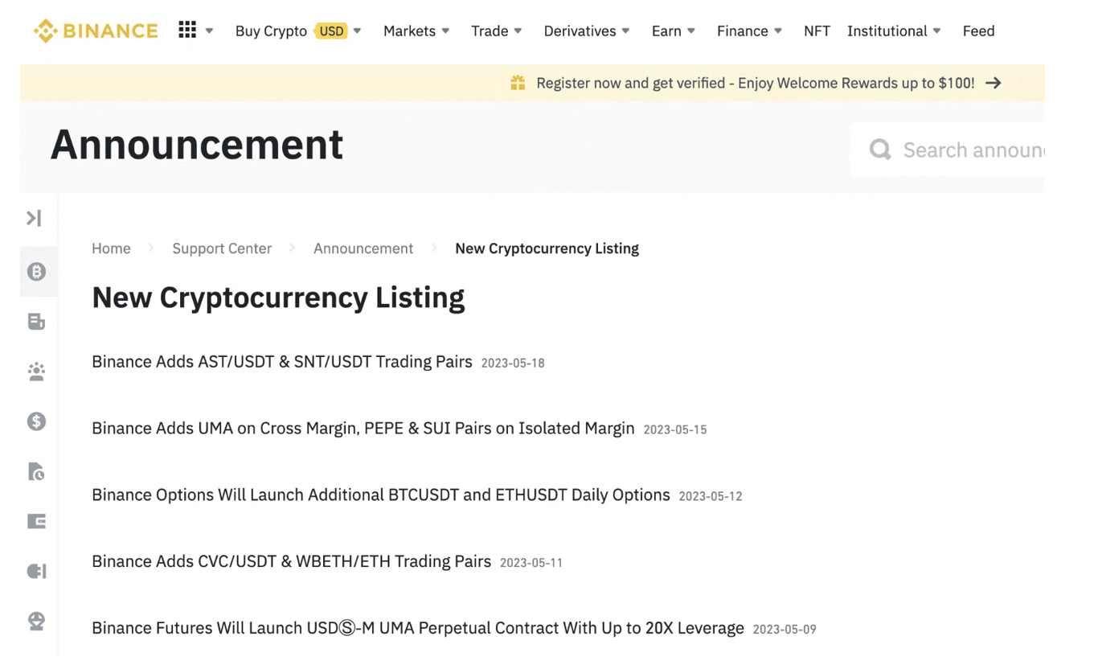Open the news sidebar icon
Viewport: 1098px width, 661px height.
point(36,322)
